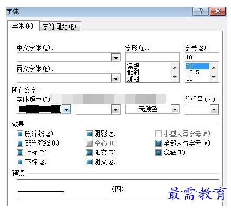Toggle the 全部大写字母(A) checkbox
The image size is (231, 210).
coord(158,143)
